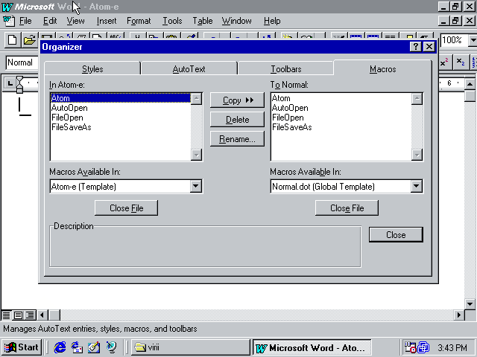The height and width of the screenshot is (357, 477).
Task: Click Close File under Atom-e template
Action: [126, 208]
